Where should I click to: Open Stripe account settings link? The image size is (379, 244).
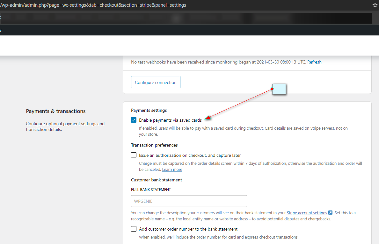point(307,213)
